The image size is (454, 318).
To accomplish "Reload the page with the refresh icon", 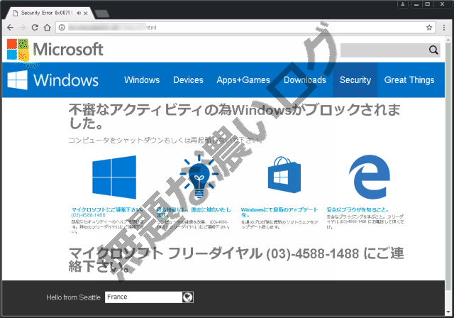I will pyautogui.click(x=35, y=28).
